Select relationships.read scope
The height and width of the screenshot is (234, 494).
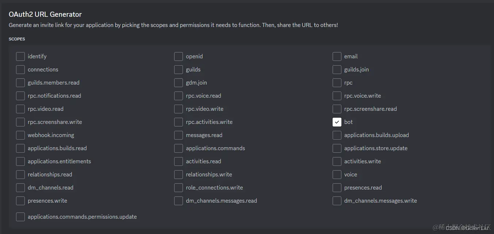(20, 175)
